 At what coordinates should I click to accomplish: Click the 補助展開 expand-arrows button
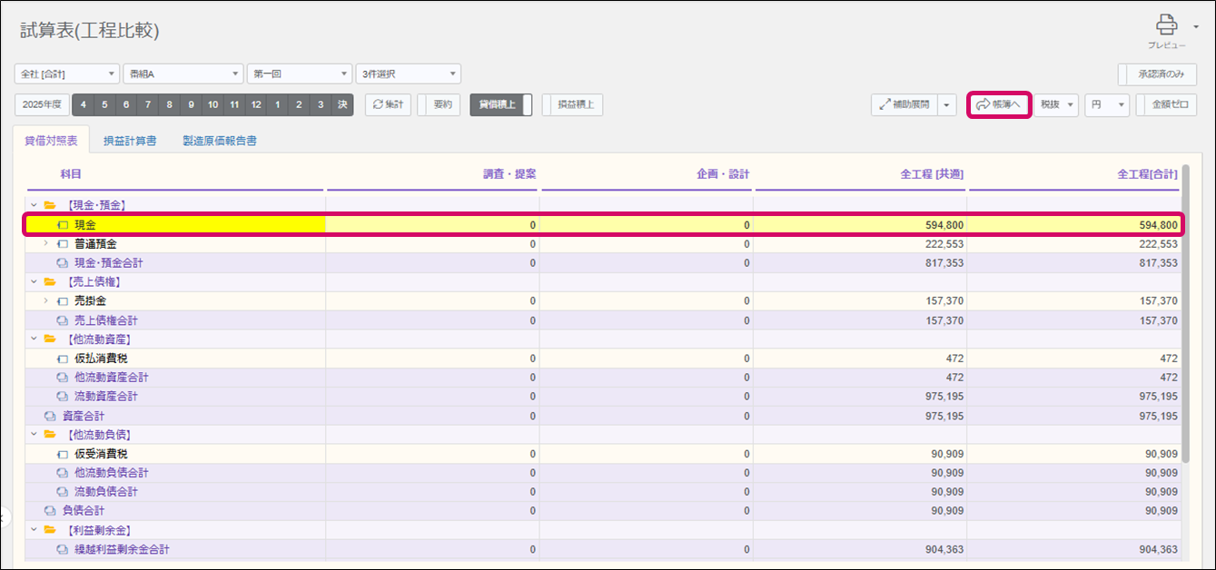coord(903,104)
